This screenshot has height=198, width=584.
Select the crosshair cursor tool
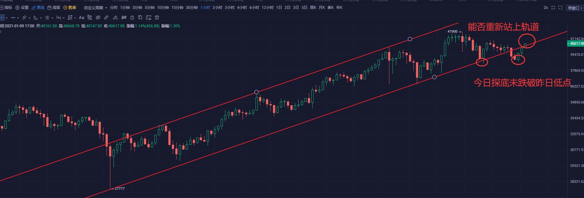click(2, 17)
